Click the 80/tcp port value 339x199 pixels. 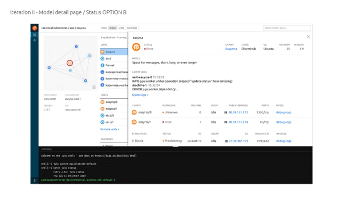264,122
